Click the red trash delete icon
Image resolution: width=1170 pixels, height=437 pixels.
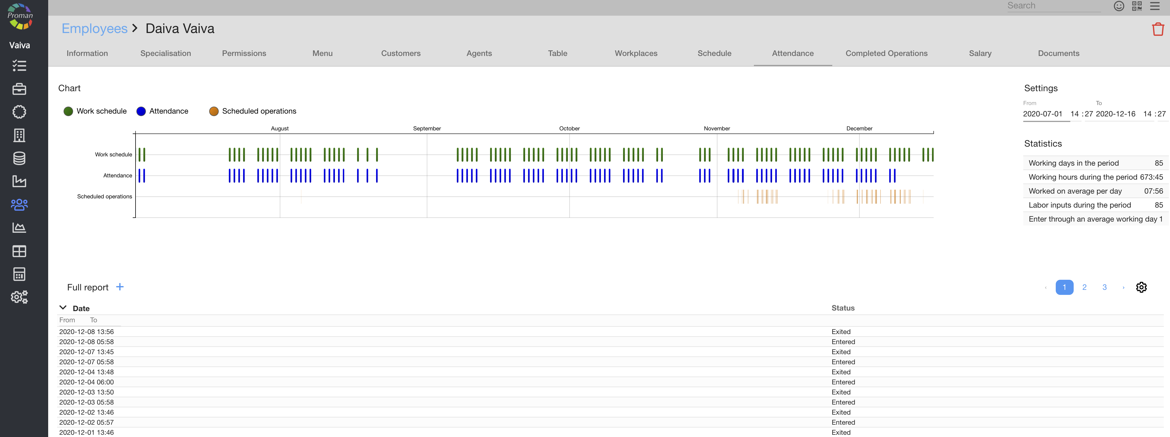(x=1157, y=29)
